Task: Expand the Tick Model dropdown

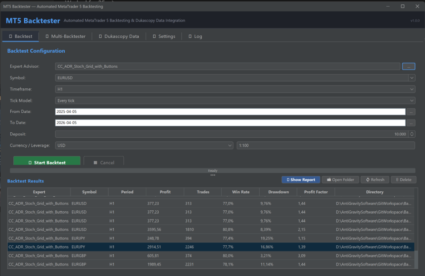Action: pyautogui.click(x=411, y=100)
